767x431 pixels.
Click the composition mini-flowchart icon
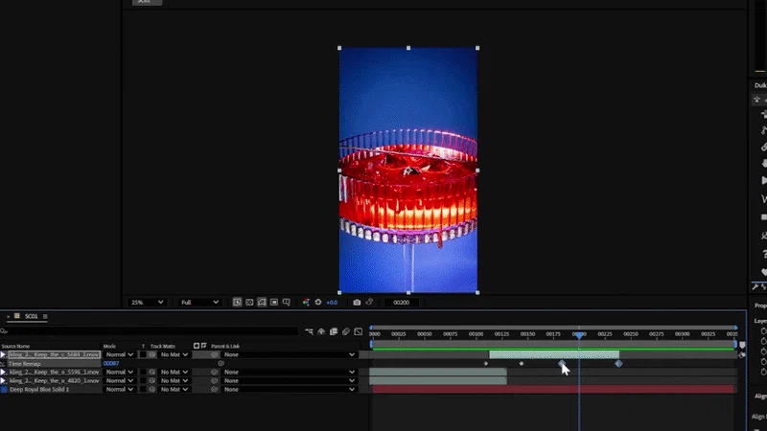pyautogui.click(x=309, y=331)
